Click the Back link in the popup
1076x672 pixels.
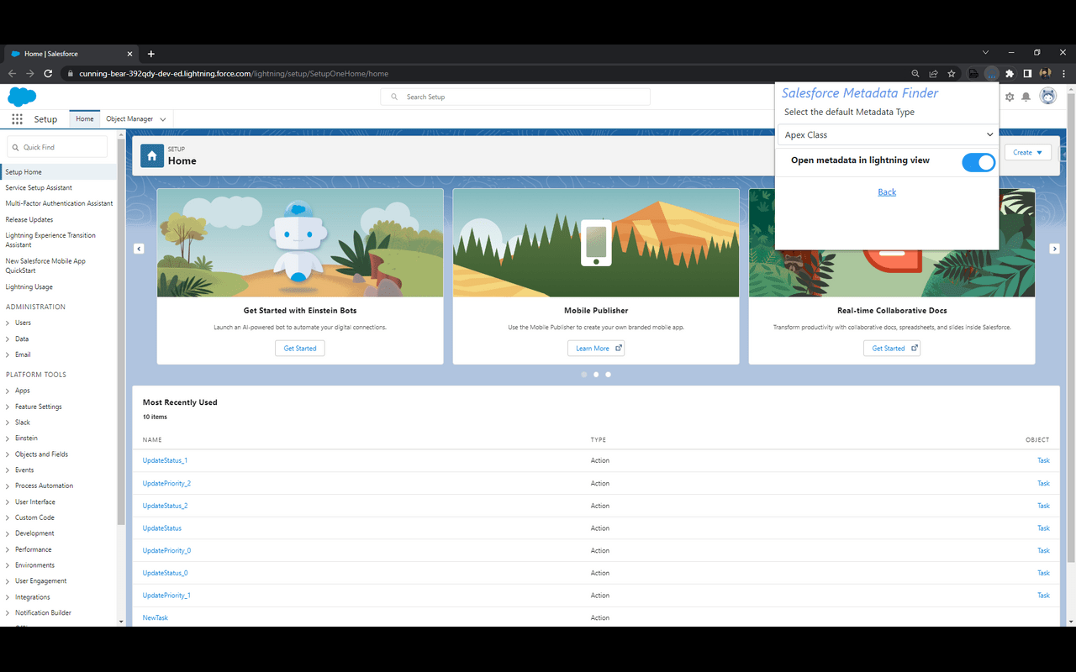pos(887,192)
